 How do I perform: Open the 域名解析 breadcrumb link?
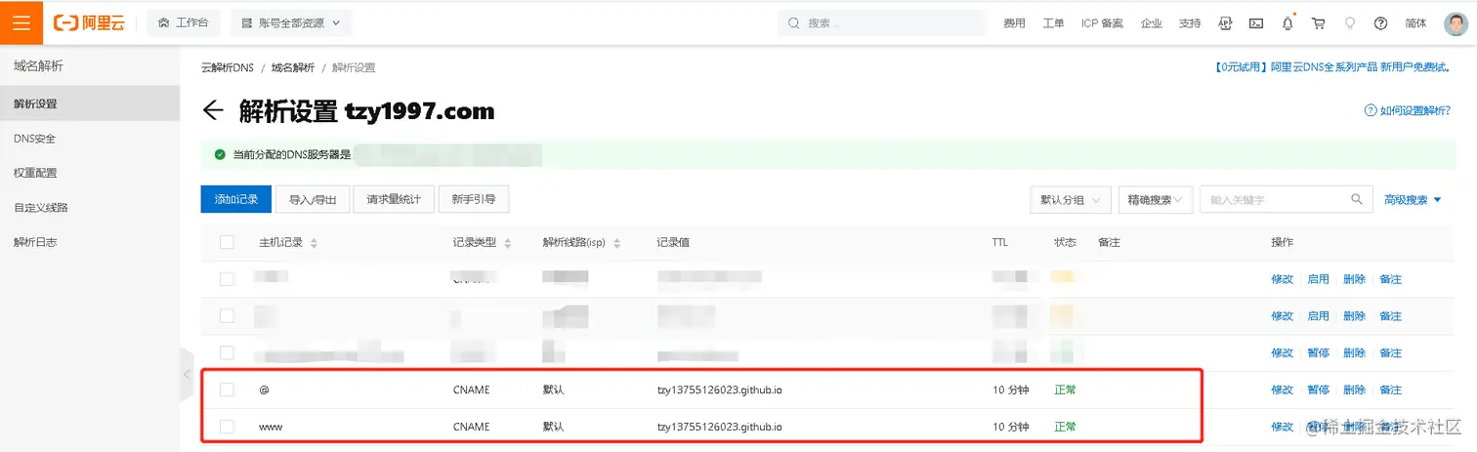tap(293, 67)
